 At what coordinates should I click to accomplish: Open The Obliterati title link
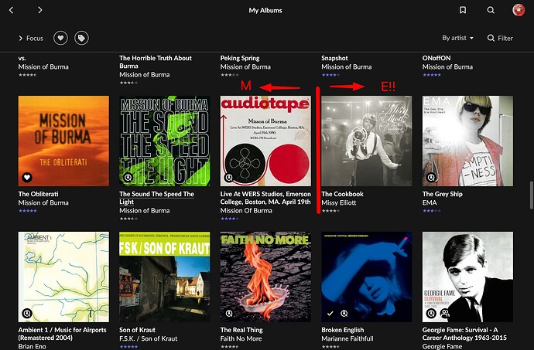[38, 194]
